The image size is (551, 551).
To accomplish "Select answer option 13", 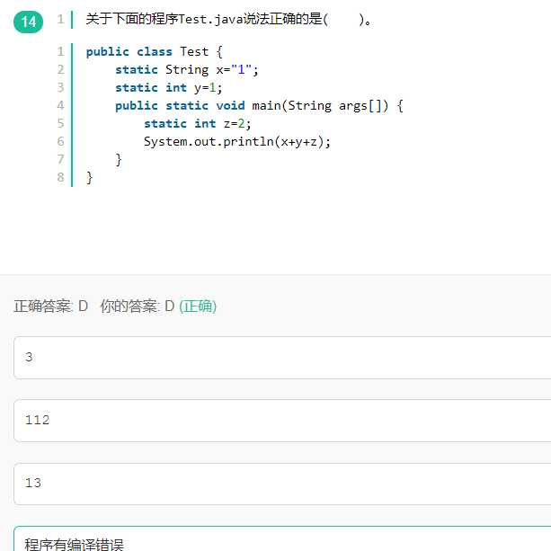I will point(282,484).
